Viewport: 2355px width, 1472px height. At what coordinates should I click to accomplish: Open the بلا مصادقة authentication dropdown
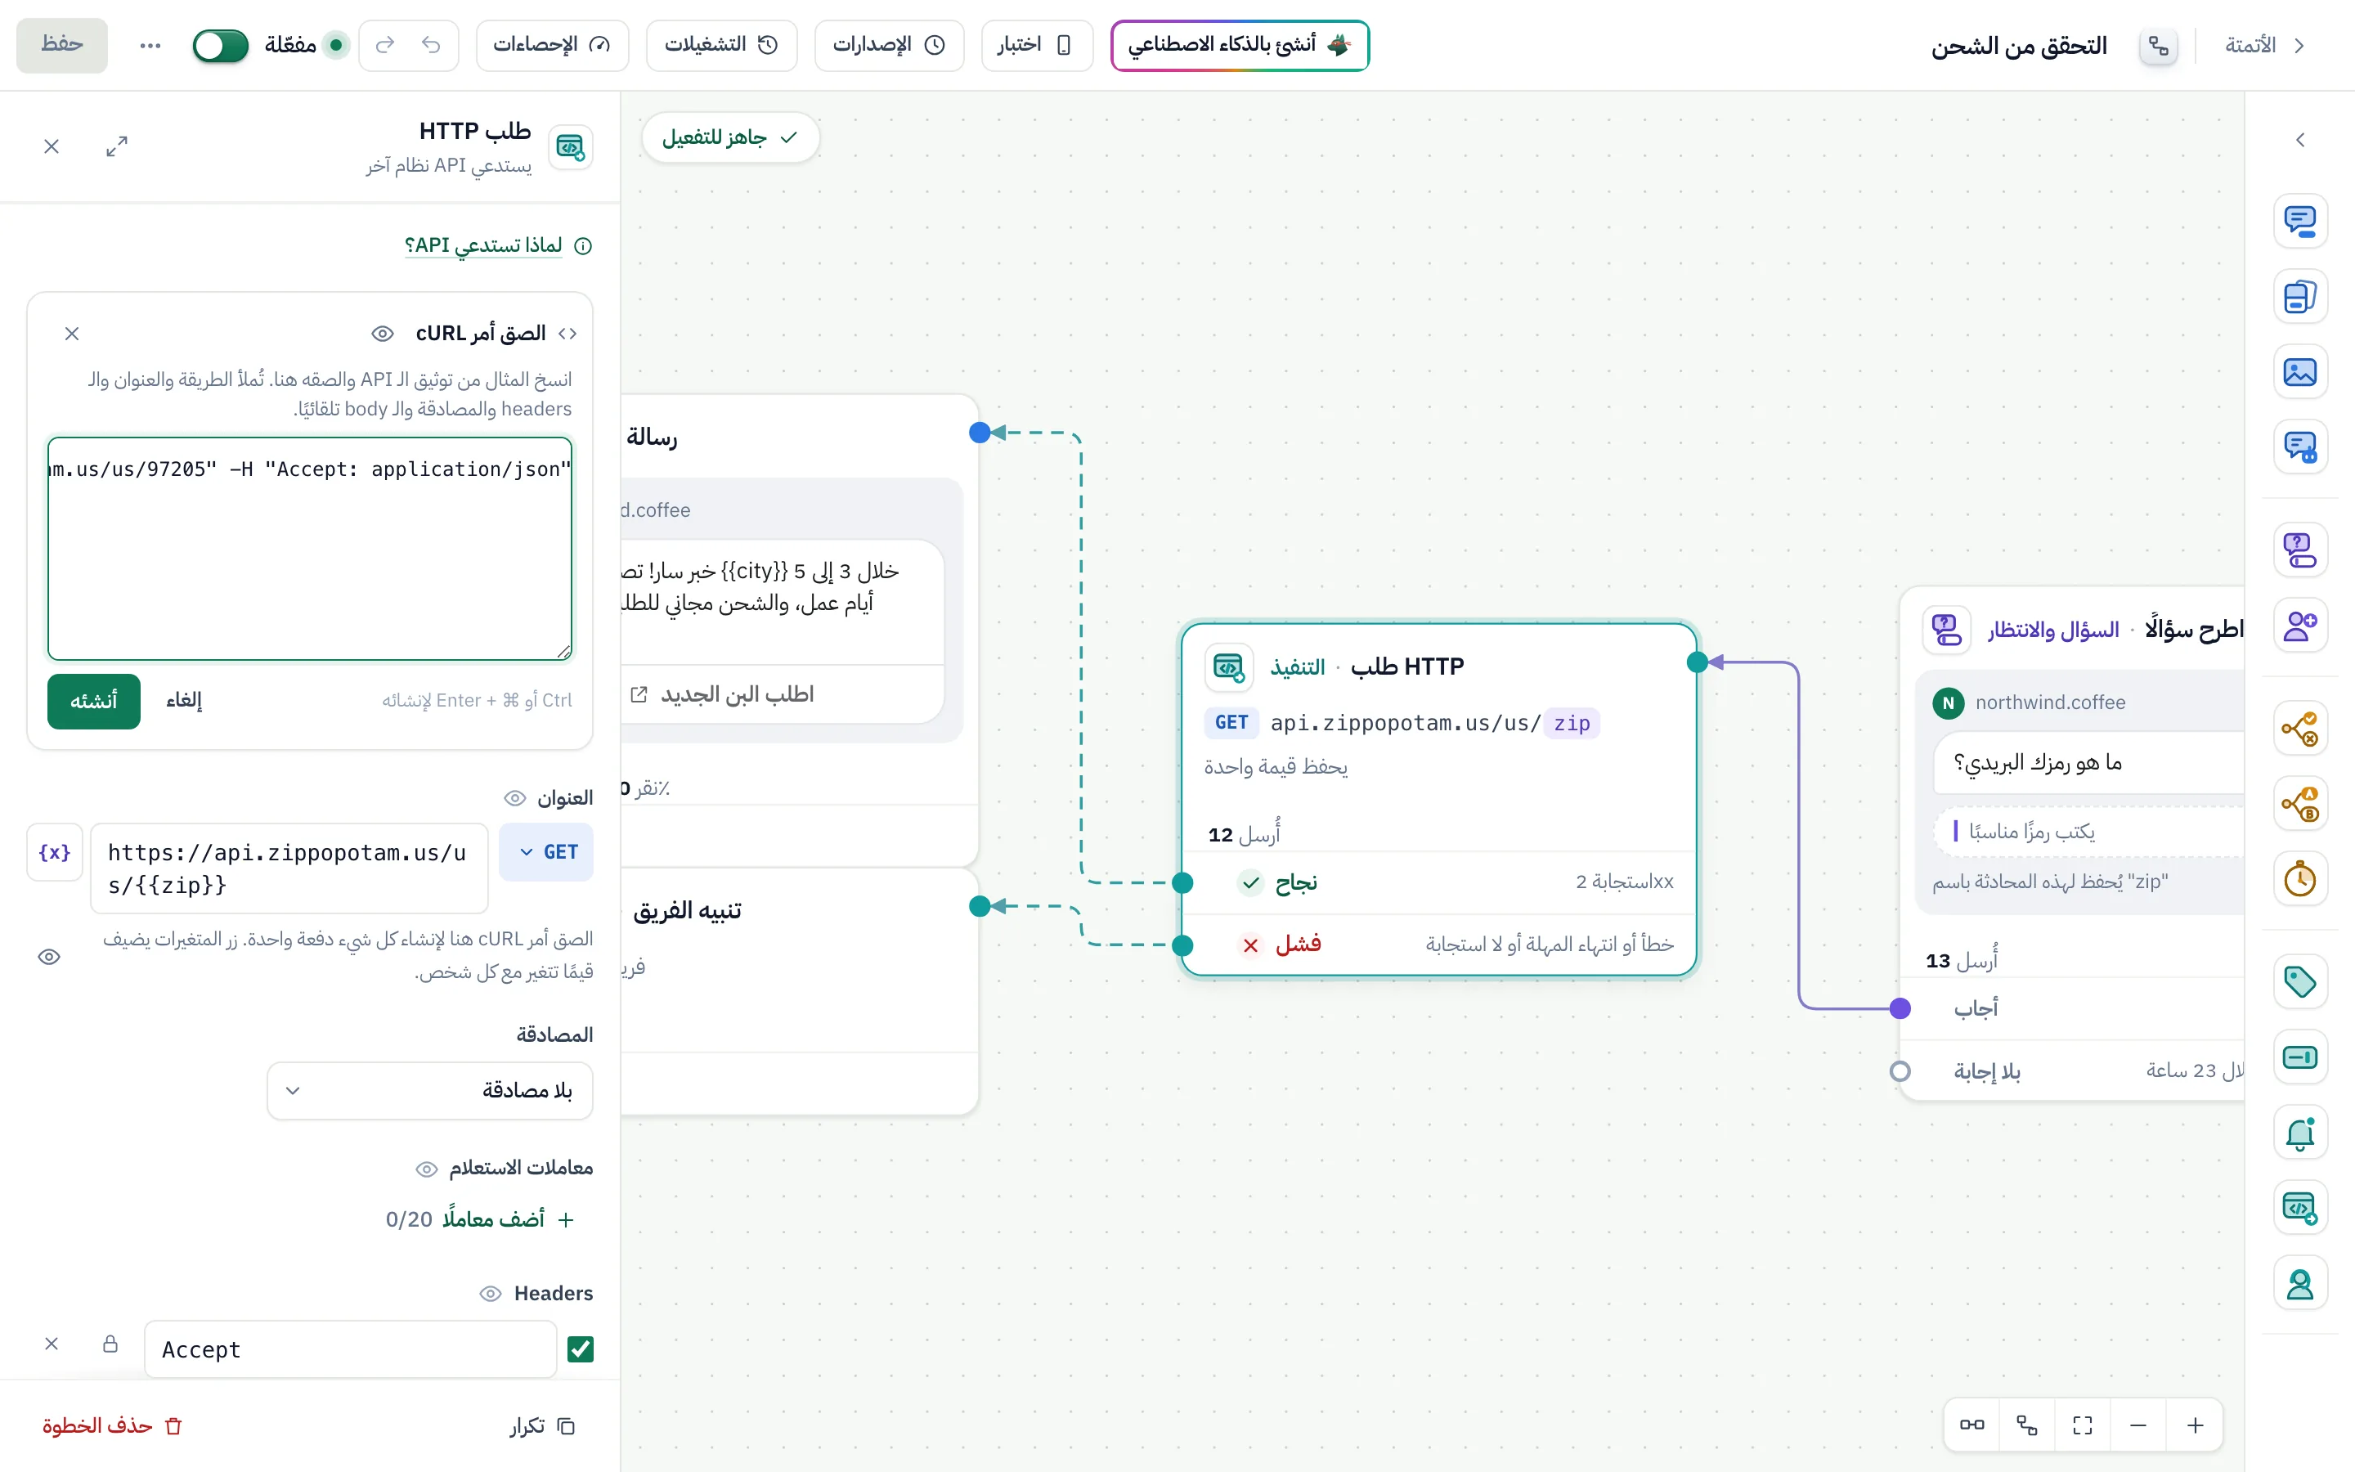(430, 1090)
